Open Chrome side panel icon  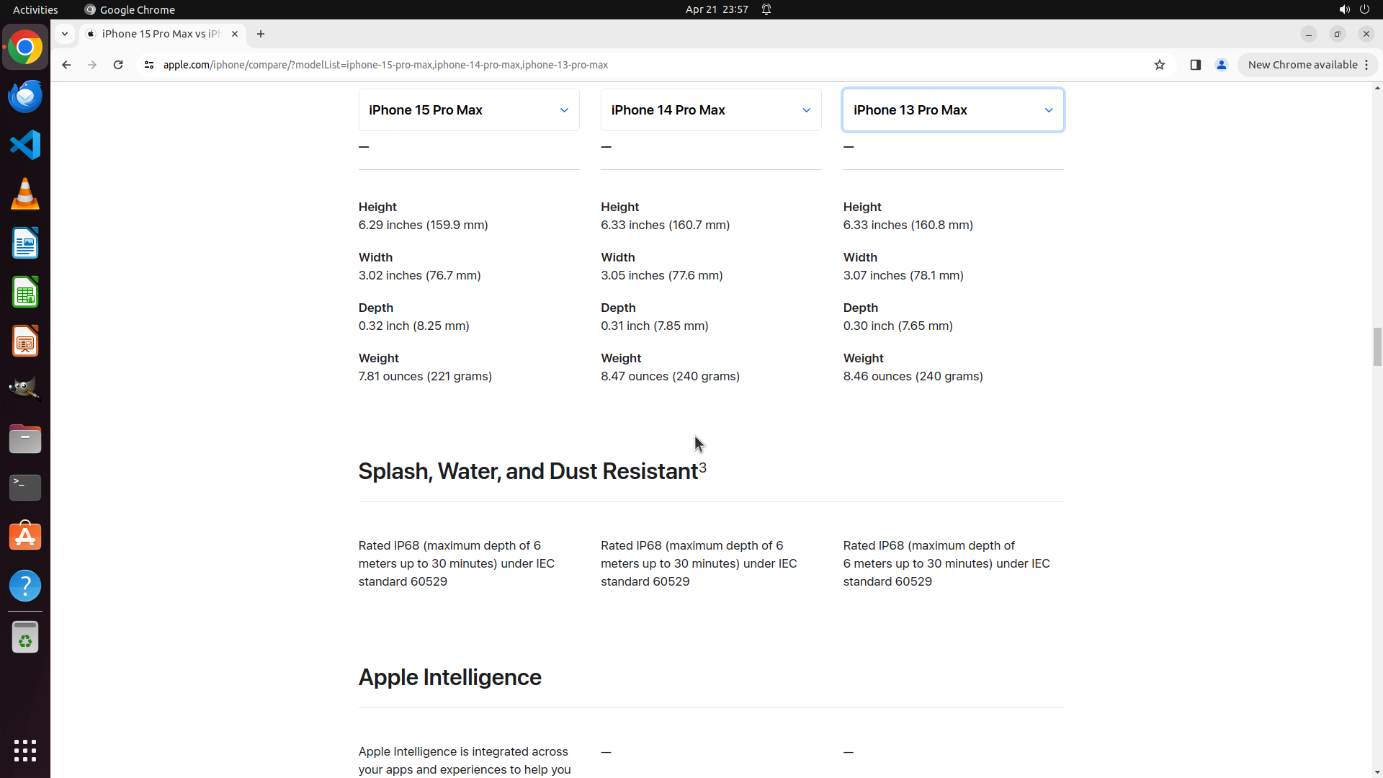1195,65
